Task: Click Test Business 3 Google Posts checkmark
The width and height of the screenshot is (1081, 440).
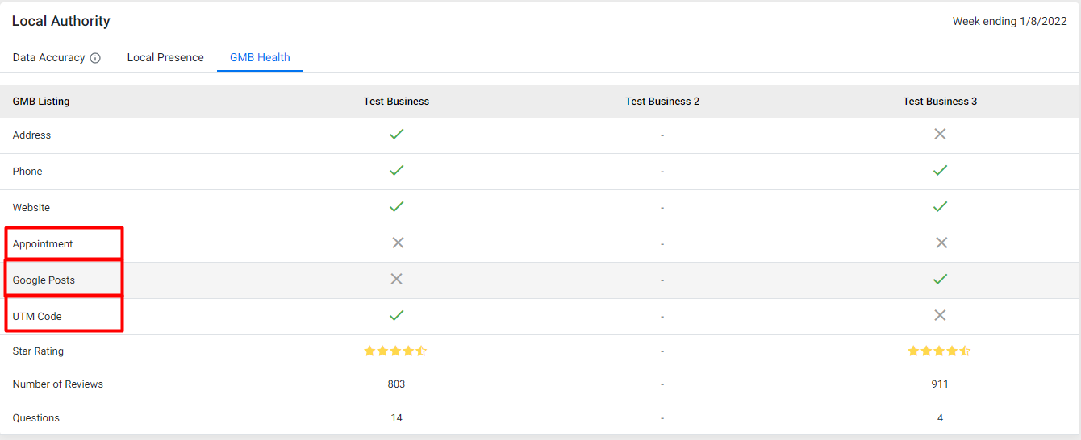Action: coord(940,279)
